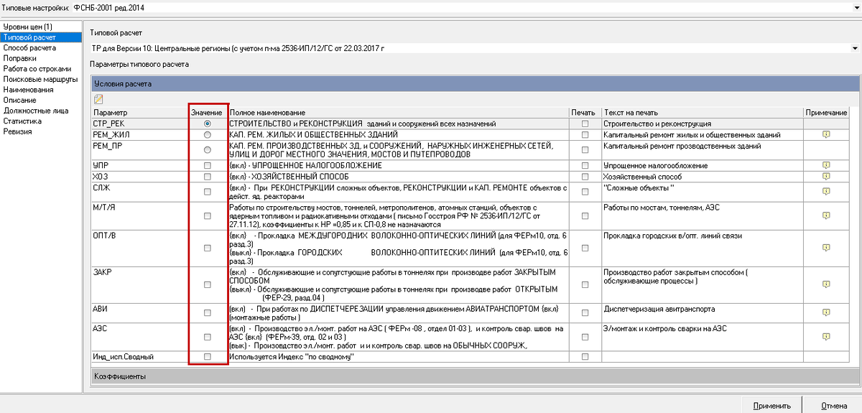Enable the ХОЗ value checkbox

(208, 176)
